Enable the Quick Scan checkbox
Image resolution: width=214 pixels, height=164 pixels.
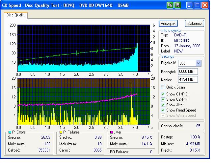[163, 87]
